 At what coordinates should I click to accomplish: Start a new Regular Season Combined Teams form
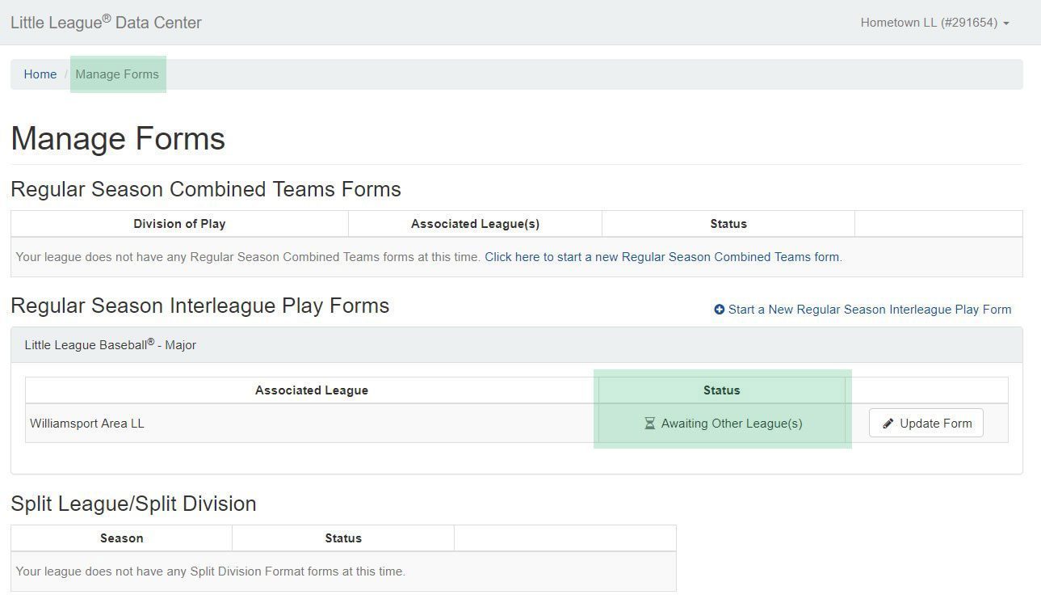(661, 257)
